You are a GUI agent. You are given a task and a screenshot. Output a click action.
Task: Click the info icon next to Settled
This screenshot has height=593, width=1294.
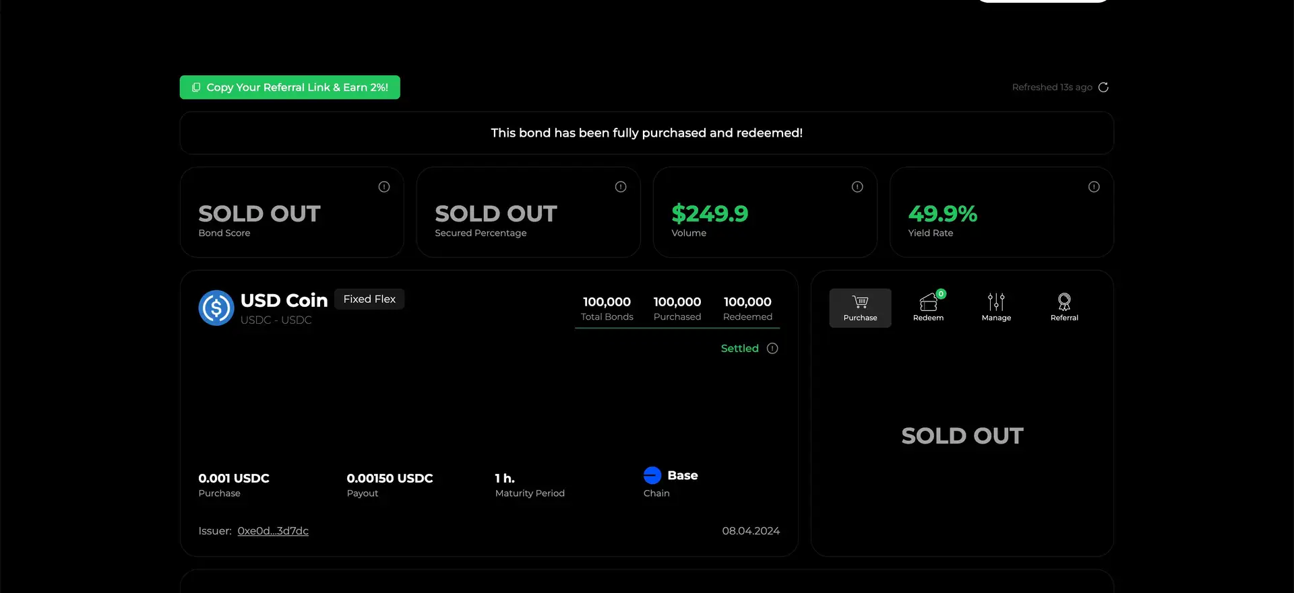tap(772, 349)
